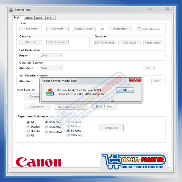Enable the Auto Cleaning checkbox
This screenshot has height=182, width=182.
pos(139,29)
